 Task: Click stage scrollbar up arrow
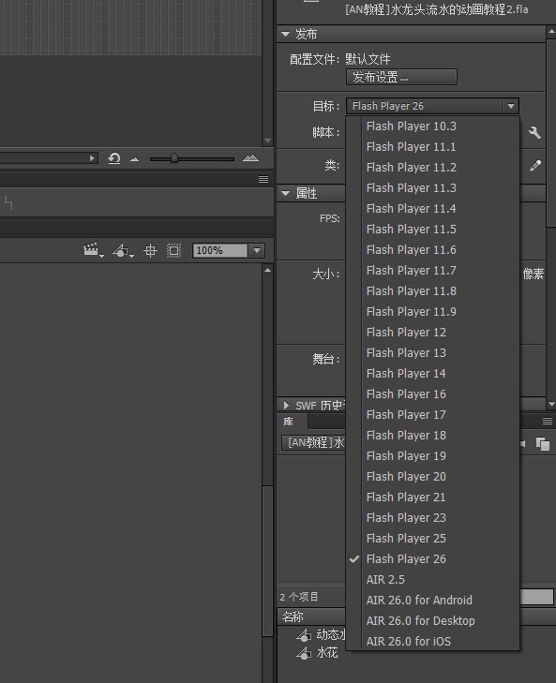pos(268,270)
